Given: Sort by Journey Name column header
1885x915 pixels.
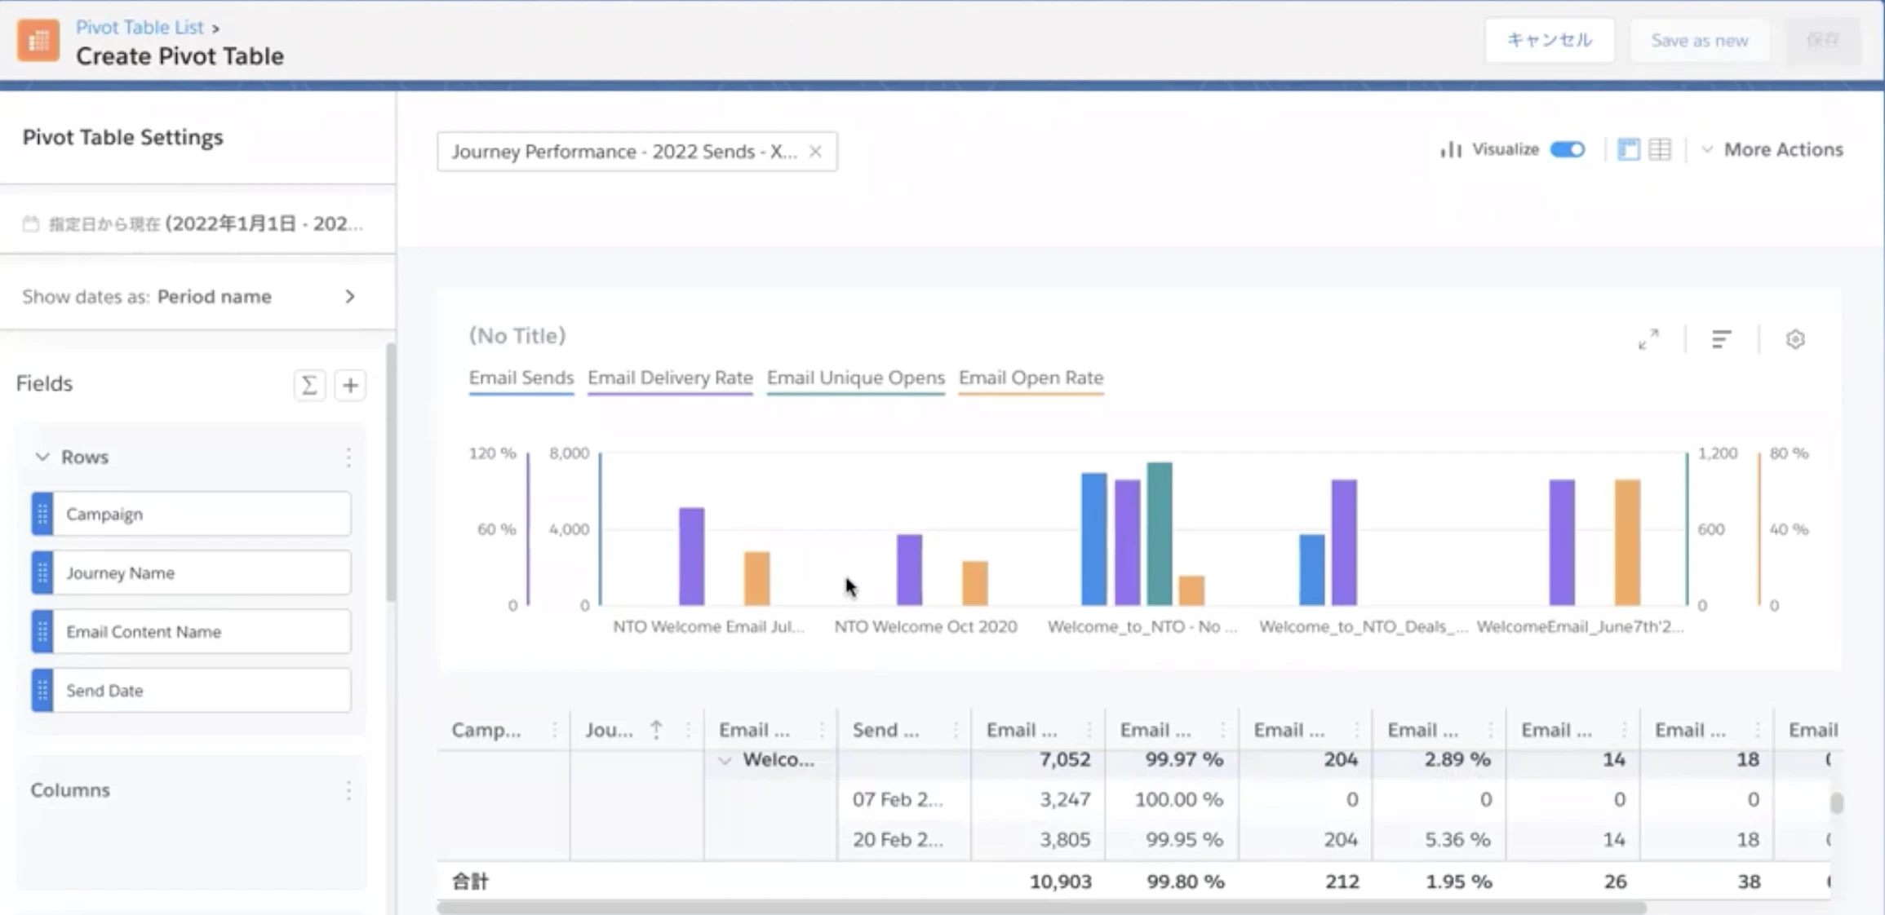Looking at the screenshot, I should click(609, 730).
